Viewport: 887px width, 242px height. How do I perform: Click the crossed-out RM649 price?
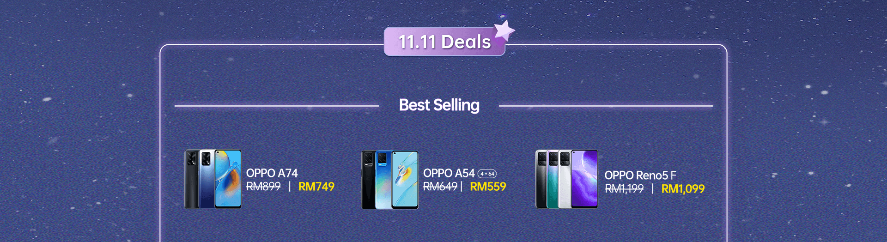(x=440, y=187)
